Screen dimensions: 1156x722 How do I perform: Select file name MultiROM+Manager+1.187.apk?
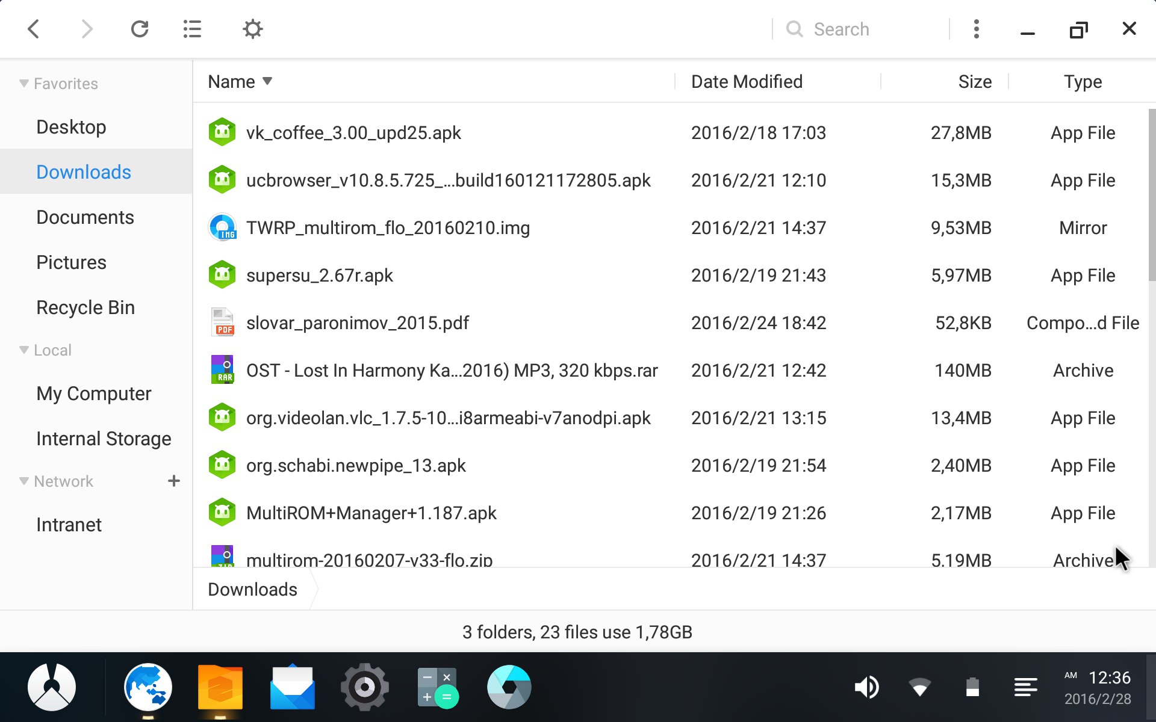(x=371, y=513)
